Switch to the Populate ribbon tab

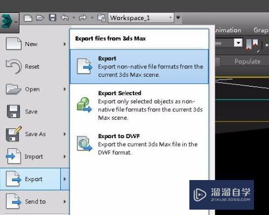point(247,61)
